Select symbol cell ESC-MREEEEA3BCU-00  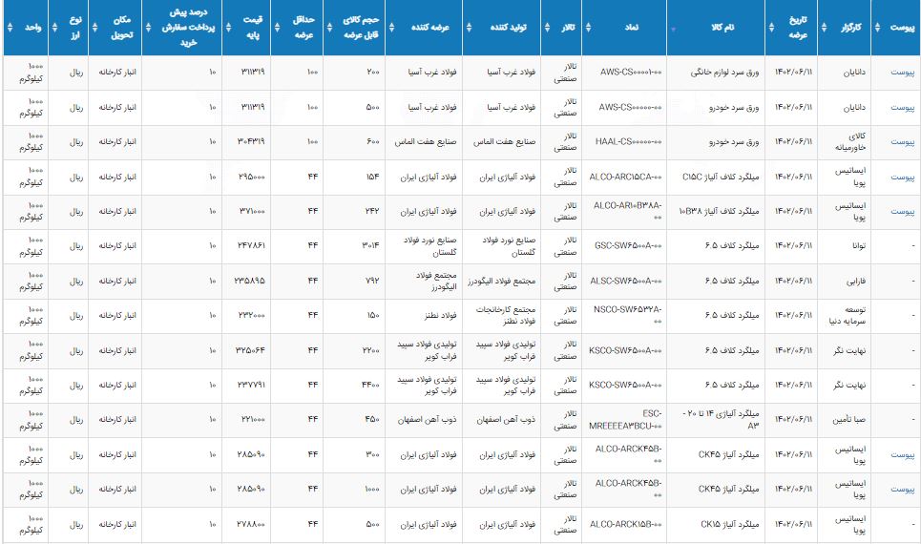tap(625, 420)
